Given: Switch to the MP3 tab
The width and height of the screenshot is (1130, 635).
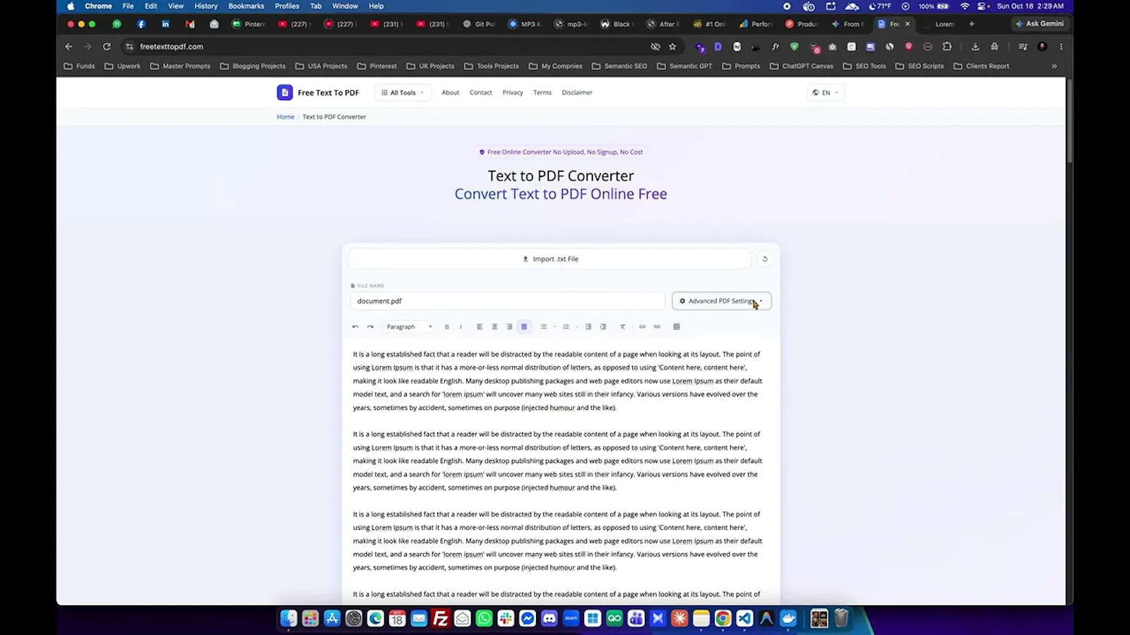Looking at the screenshot, I should tap(525, 24).
